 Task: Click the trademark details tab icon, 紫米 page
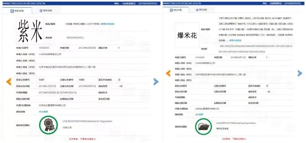[12, 11]
